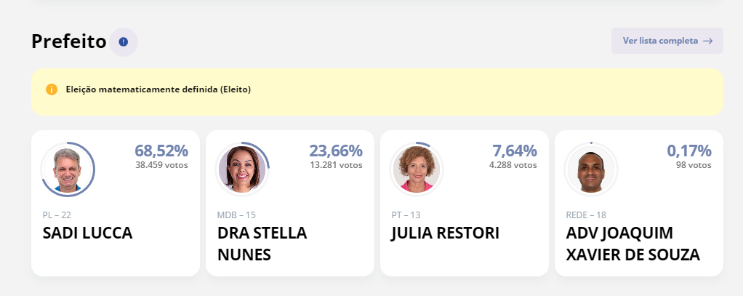The height and width of the screenshot is (296, 743).
Task: Click Julia Restori's candidate photo
Action: [x=417, y=169]
